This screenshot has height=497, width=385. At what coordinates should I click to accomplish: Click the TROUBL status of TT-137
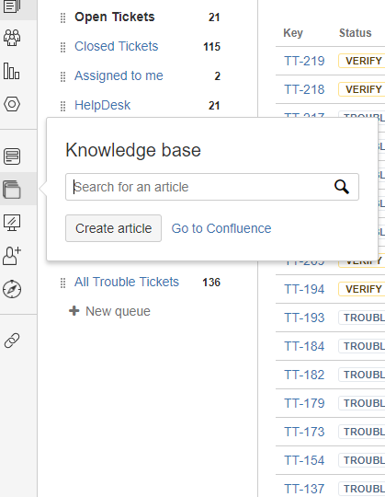click(362, 489)
